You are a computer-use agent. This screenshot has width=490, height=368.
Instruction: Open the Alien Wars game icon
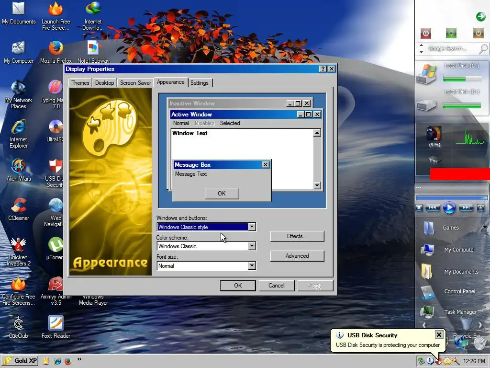[x=19, y=171]
